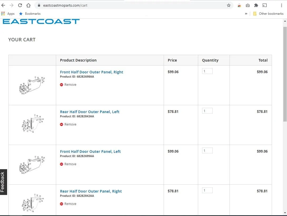This screenshot has height=216, width=287.
Task: Edit quantity for product 68282842AA
Action: click(207, 190)
